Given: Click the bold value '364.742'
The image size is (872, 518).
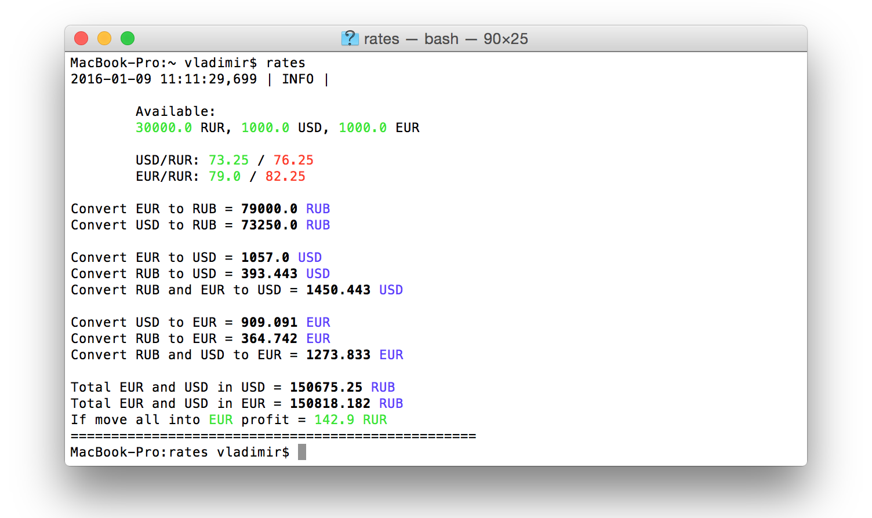Looking at the screenshot, I should point(269,338).
